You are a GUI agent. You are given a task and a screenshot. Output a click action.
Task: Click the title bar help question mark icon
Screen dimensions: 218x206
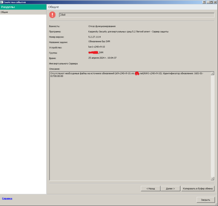(204, 2)
